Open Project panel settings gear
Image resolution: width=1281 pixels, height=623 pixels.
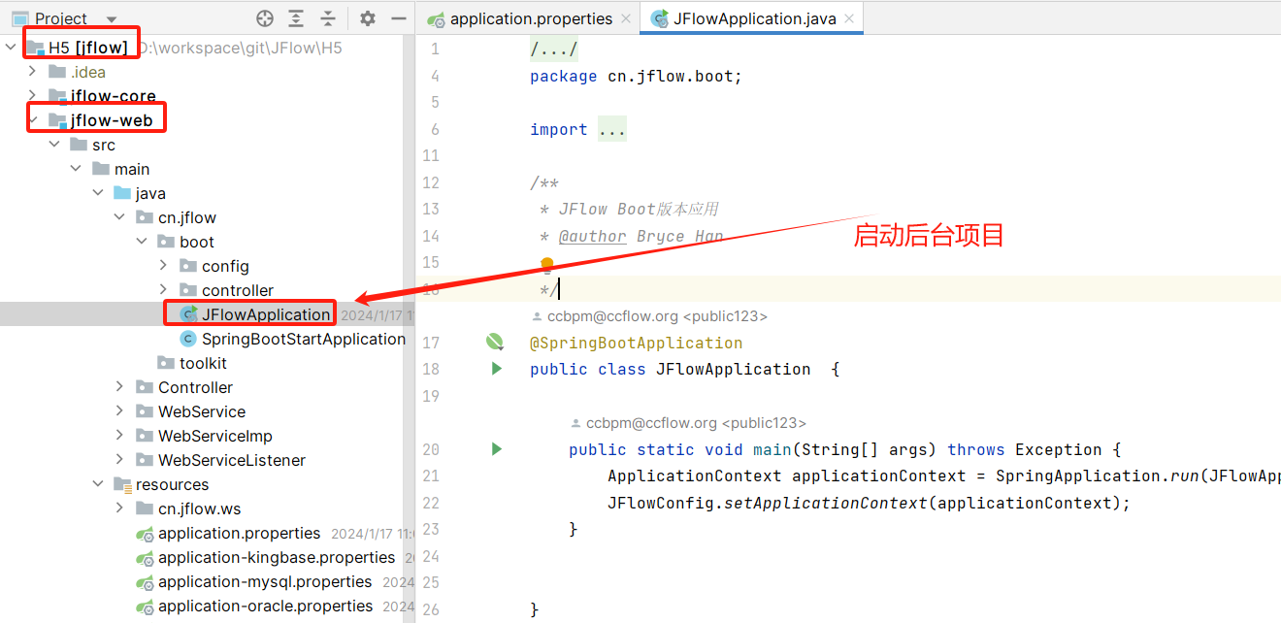[367, 18]
